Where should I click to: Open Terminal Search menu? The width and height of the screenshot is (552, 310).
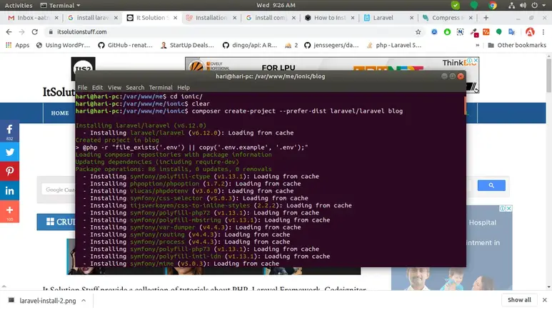(x=135, y=88)
